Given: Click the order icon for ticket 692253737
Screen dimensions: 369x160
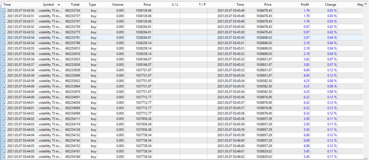Looking at the screenshot, I should click(4, 16).
